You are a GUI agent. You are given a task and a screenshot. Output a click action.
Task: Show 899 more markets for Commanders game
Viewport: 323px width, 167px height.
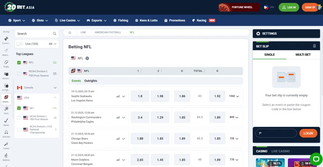(x=234, y=117)
